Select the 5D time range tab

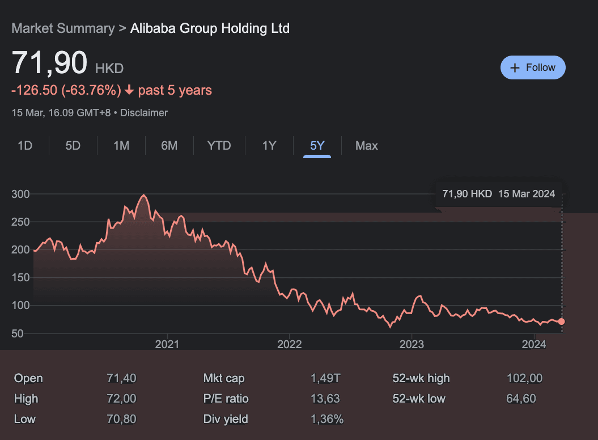click(73, 146)
